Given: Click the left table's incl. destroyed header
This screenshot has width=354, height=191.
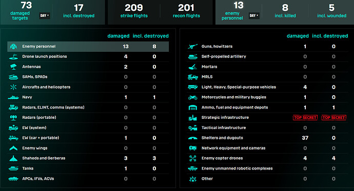Looking at the screenshot, I should [151, 36].
